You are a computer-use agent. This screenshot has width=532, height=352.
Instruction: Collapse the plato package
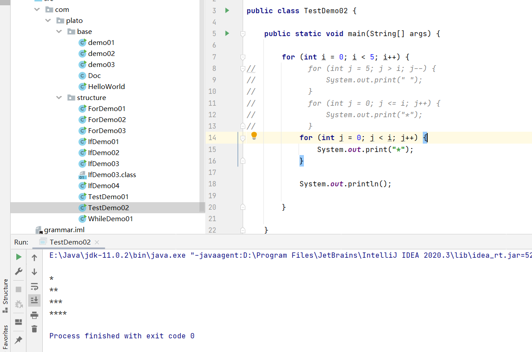coord(48,21)
